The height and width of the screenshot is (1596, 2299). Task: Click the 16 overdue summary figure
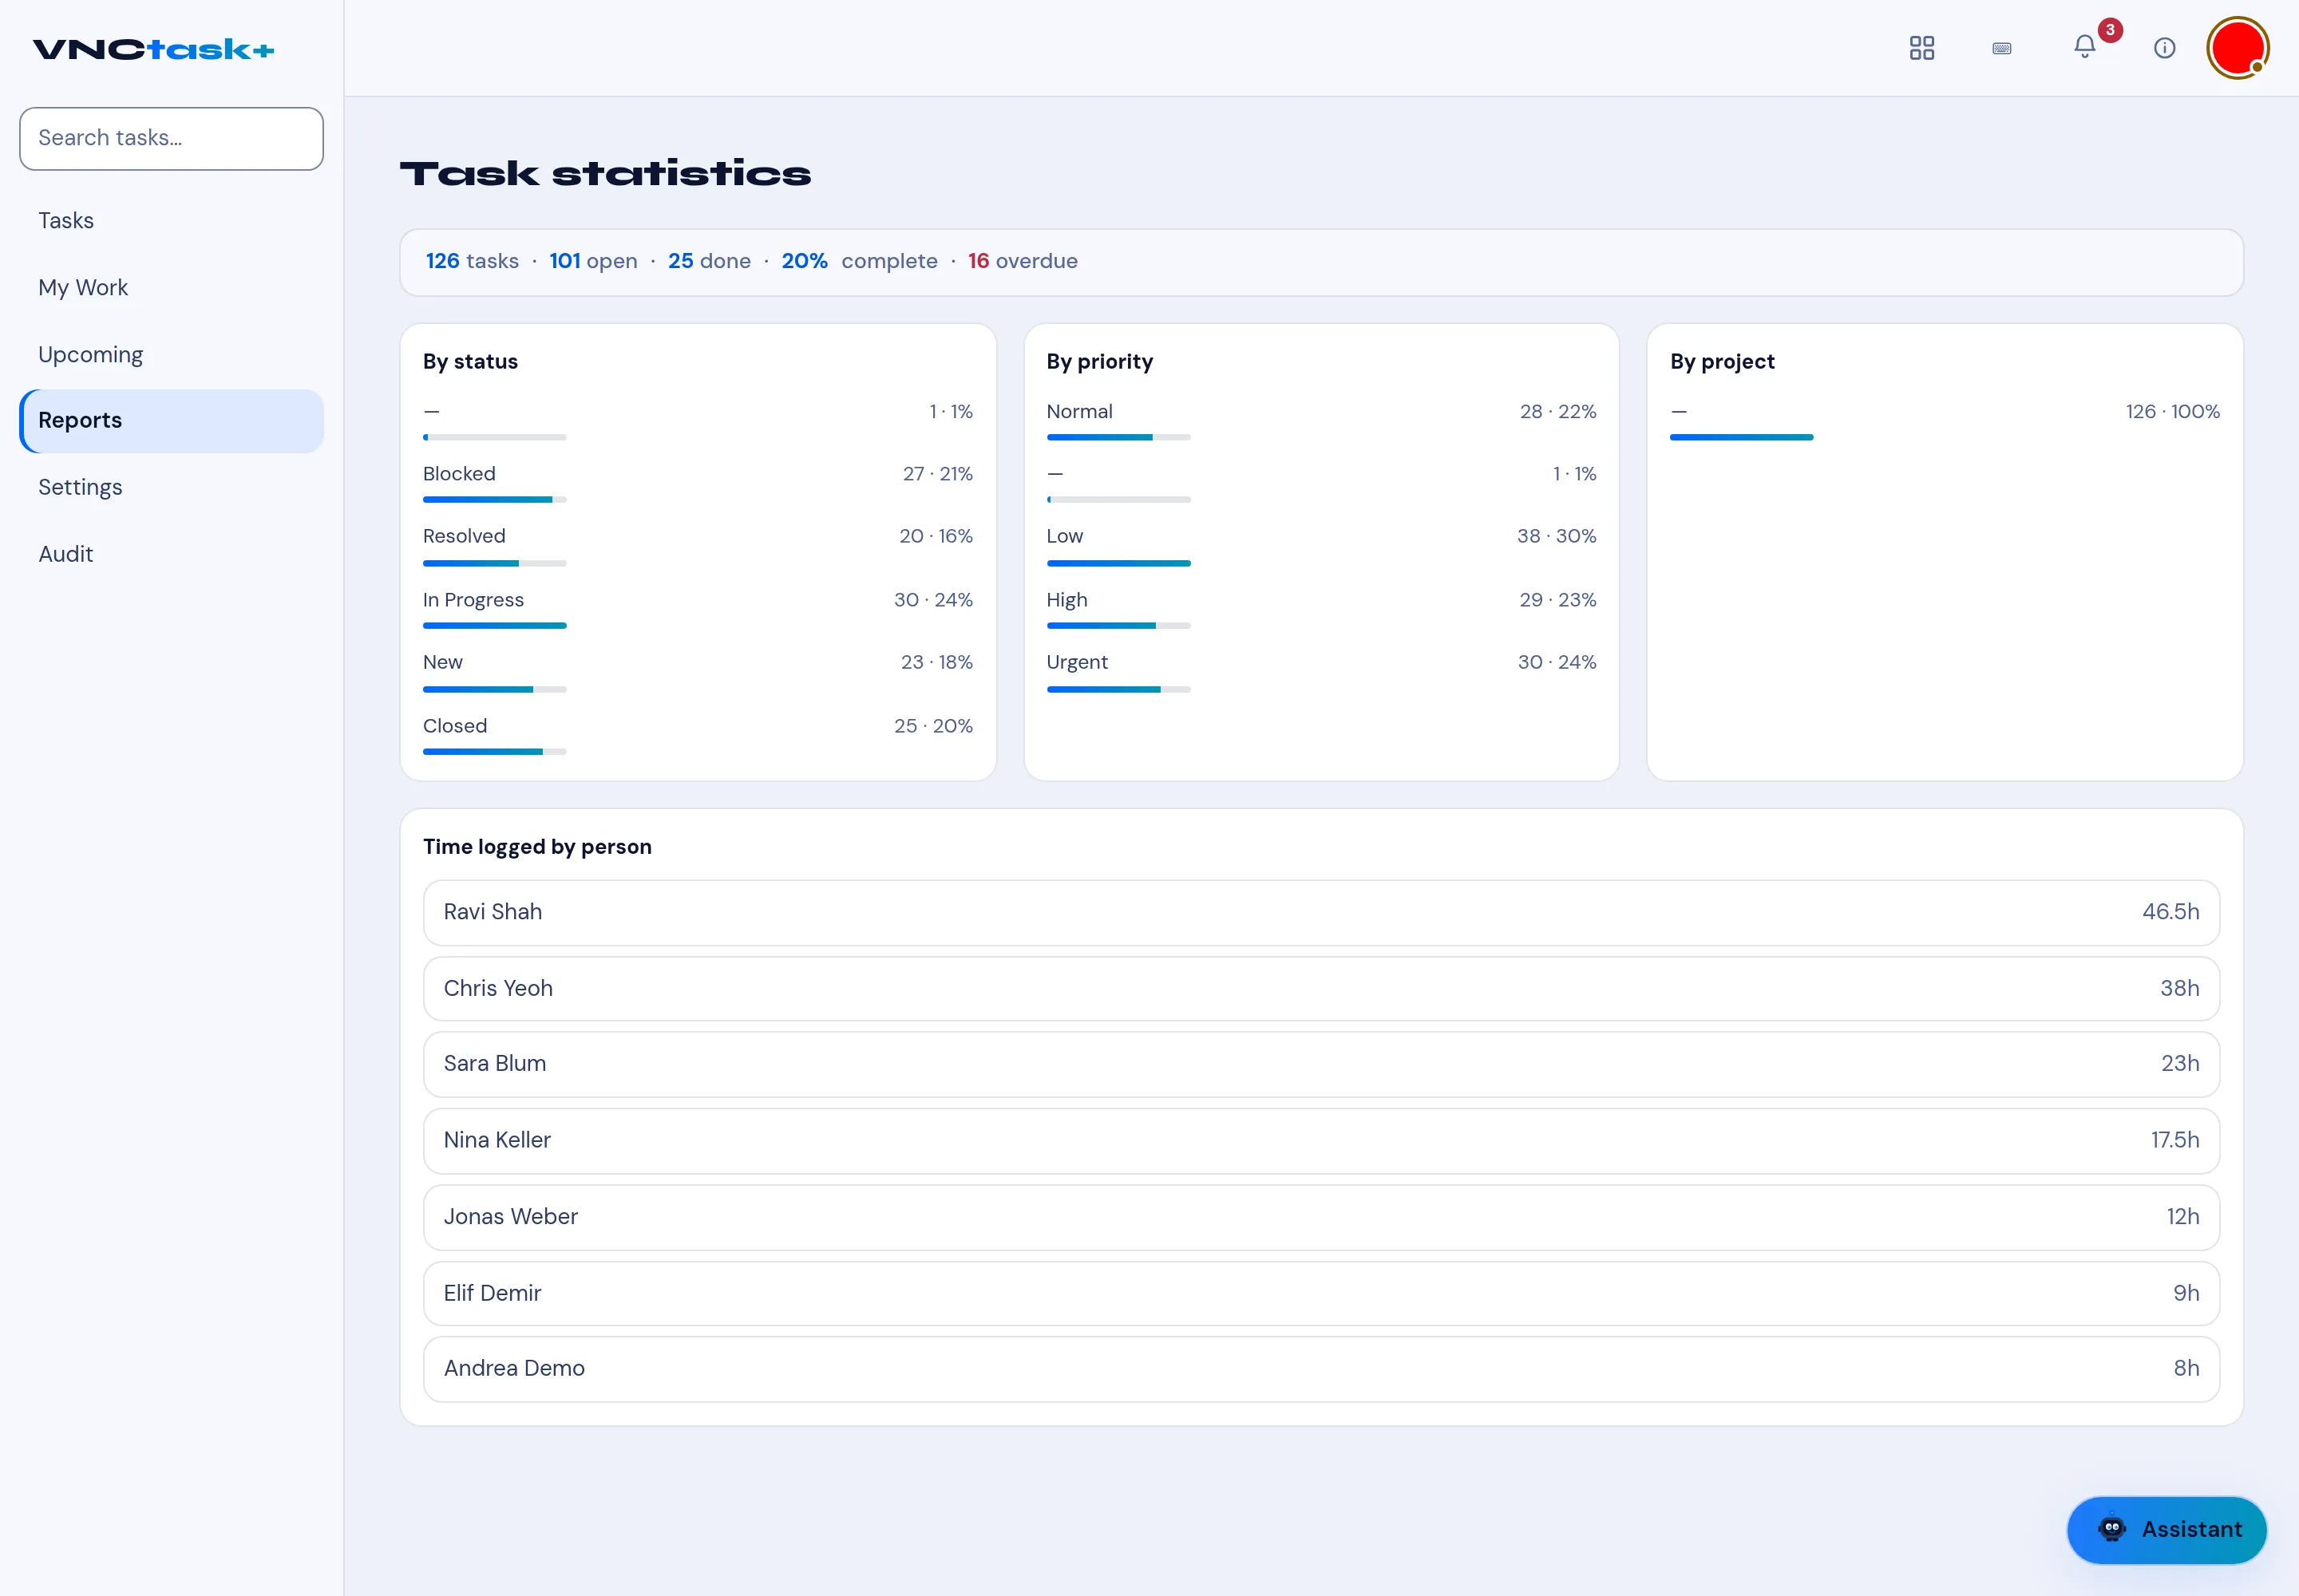click(1023, 261)
